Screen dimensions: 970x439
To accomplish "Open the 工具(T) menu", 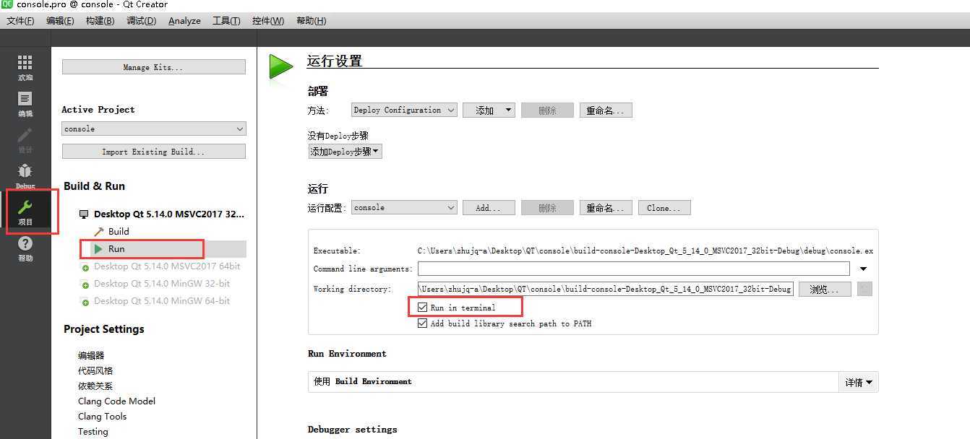I will click(x=226, y=20).
